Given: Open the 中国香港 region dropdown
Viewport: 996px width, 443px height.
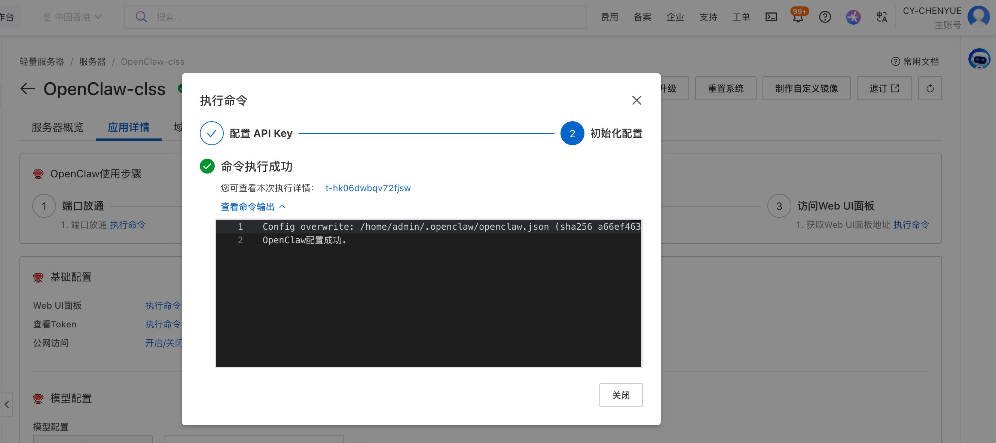Looking at the screenshot, I should pos(73,17).
